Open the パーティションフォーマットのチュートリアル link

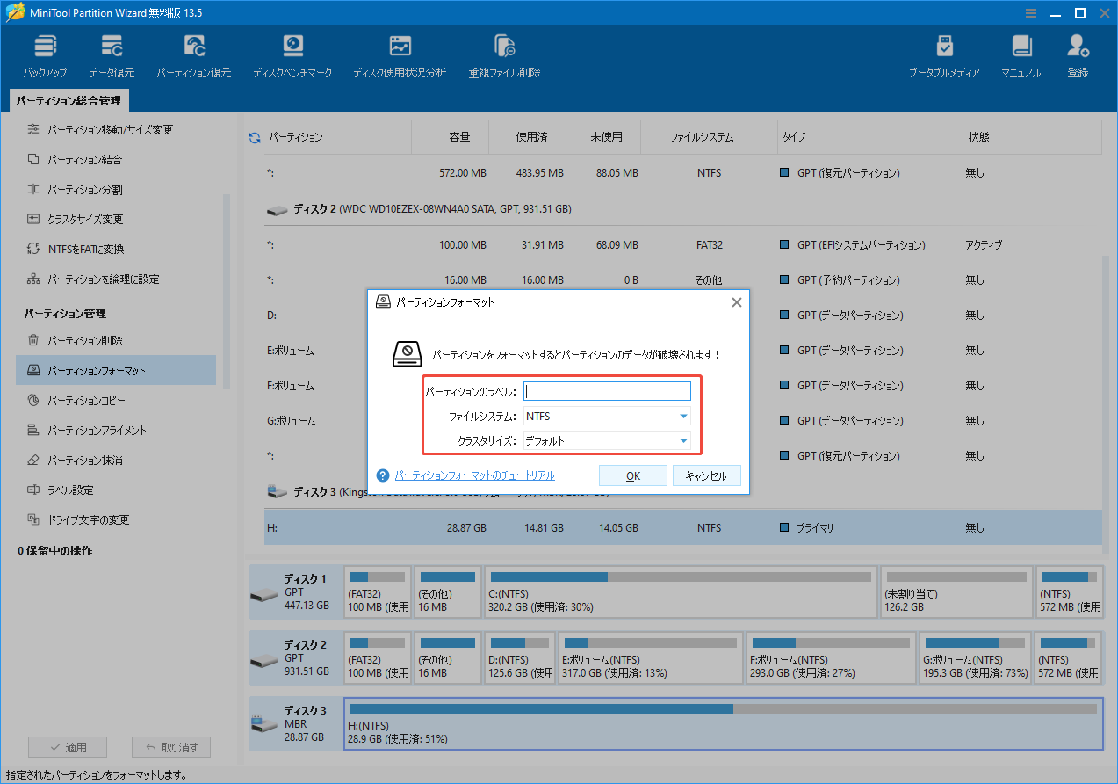tap(475, 475)
